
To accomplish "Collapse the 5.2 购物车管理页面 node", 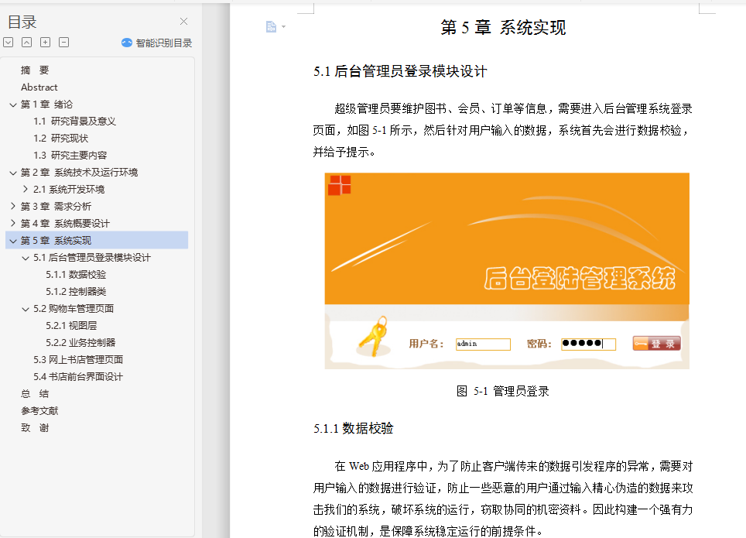I will click(x=26, y=309).
